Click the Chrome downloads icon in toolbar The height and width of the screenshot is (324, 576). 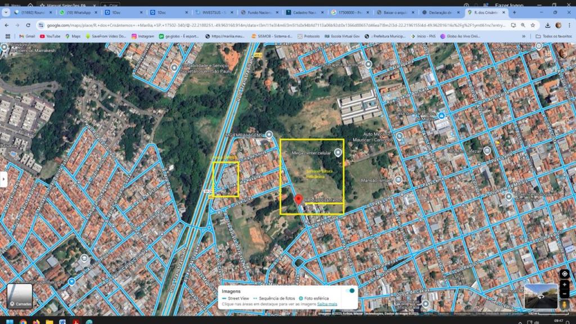point(547,25)
